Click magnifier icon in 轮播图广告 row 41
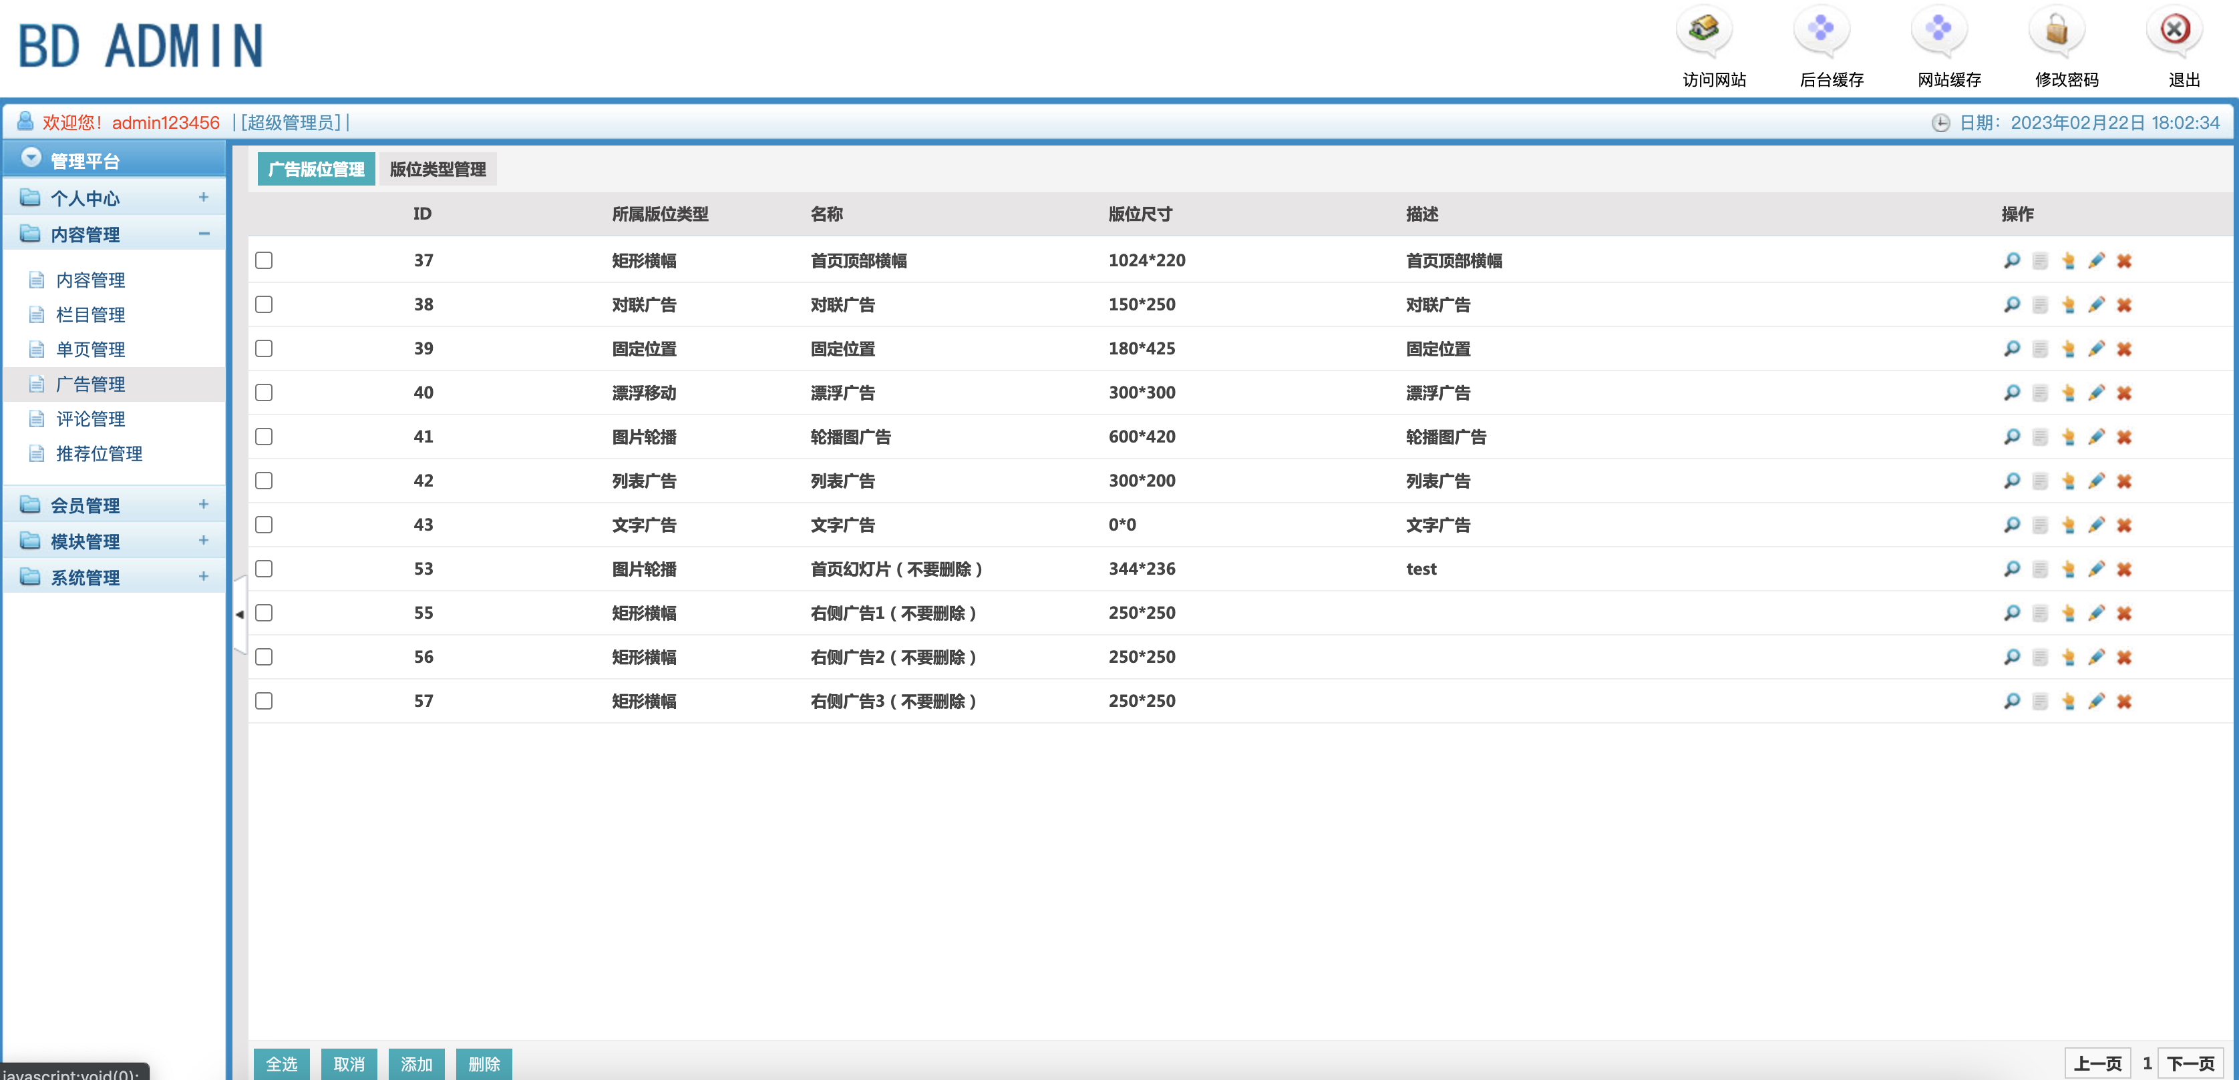The width and height of the screenshot is (2239, 1080). (x=2011, y=437)
